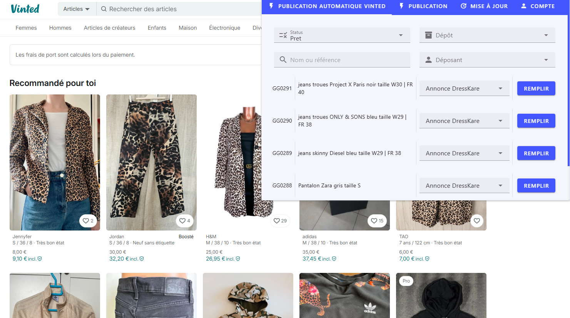Click the Pro badge on the black hoodie

tap(406, 281)
